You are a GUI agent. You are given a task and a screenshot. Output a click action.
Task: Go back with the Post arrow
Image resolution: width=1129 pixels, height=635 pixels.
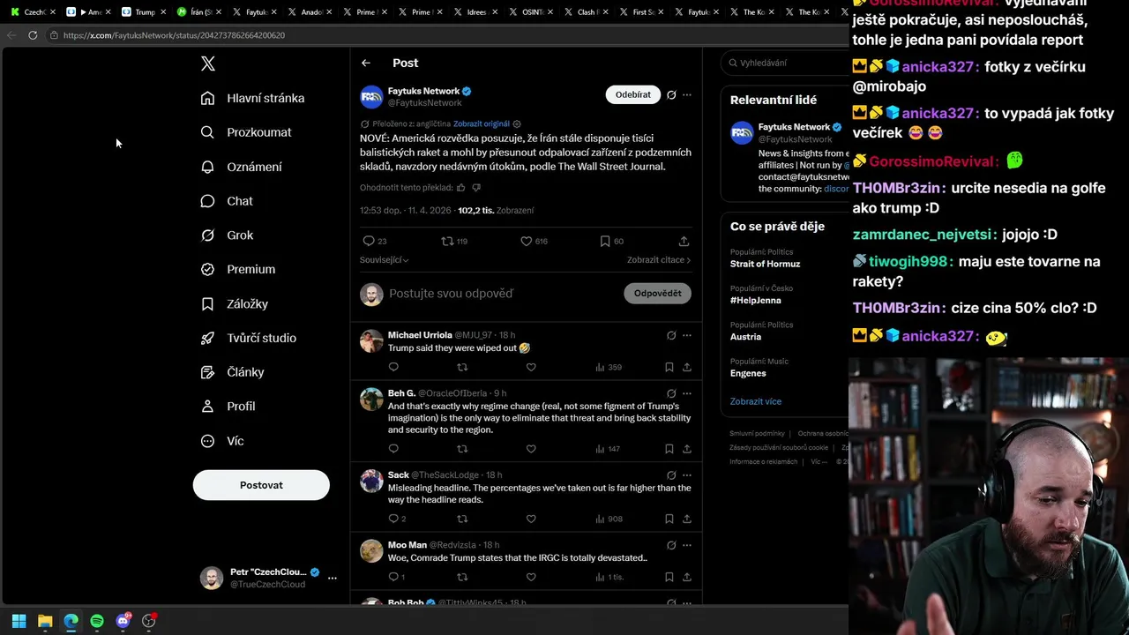point(366,63)
